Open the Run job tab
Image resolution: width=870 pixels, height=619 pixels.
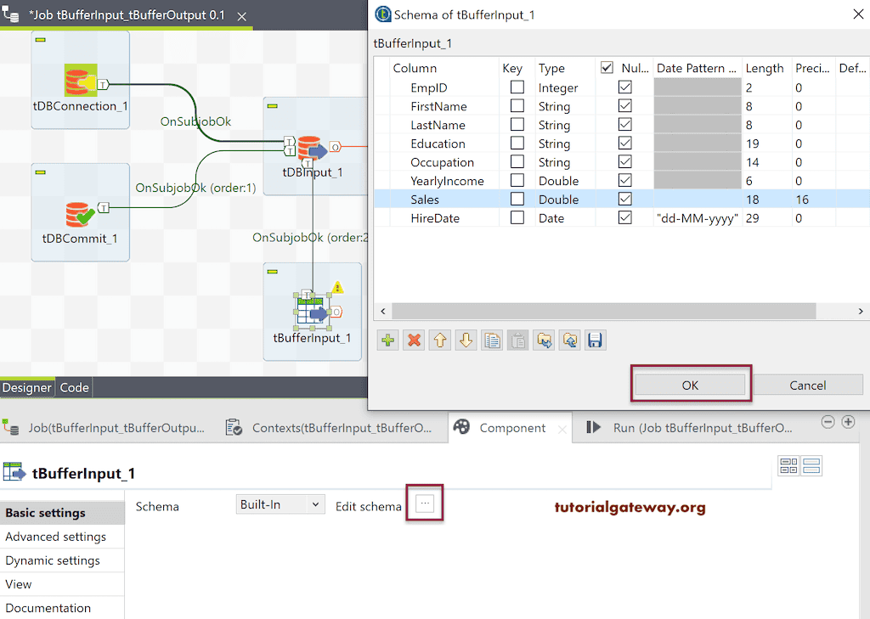pos(691,428)
